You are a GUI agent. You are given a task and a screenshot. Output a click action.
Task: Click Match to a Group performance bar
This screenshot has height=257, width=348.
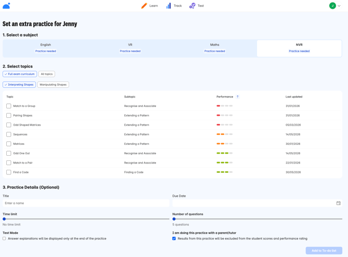point(224,106)
